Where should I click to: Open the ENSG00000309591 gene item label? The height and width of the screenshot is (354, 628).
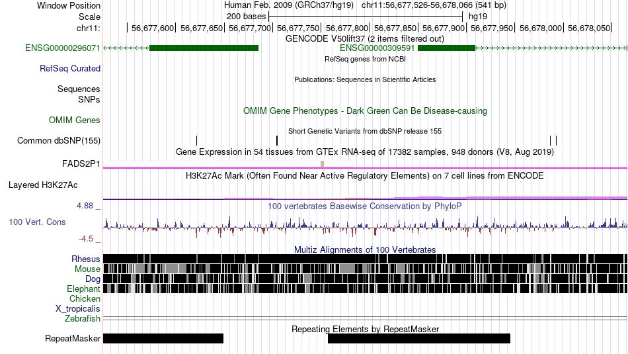point(377,48)
